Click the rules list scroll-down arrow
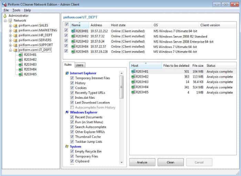The height and width of the screenshot is (176, 241). pyautogui.click(x=122, y=162)
